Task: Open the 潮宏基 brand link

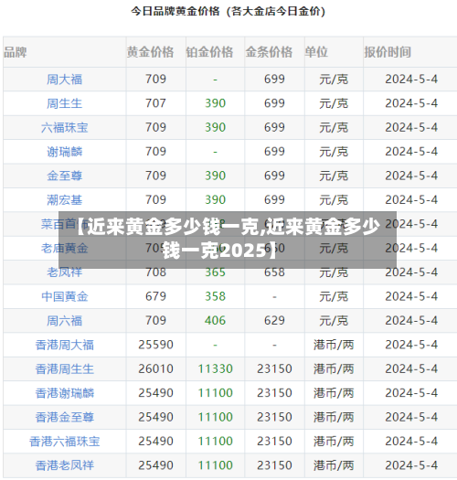Action: (64, 200)
